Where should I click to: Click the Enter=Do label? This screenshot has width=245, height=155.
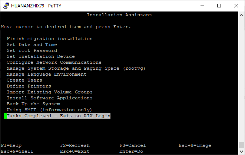coord(130,151)
